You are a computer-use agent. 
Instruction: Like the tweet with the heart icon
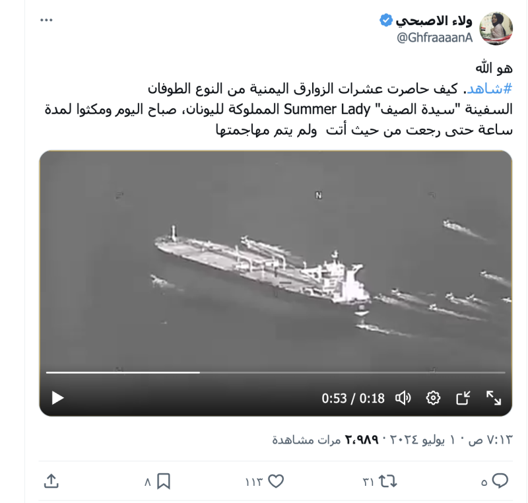point(276,481)
